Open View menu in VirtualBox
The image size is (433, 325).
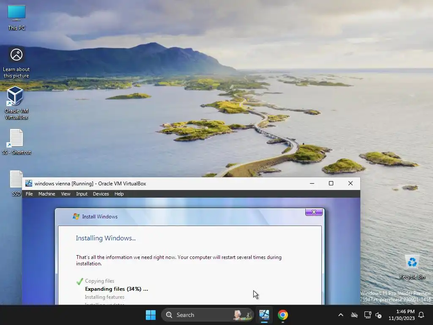tap(66, 194)
